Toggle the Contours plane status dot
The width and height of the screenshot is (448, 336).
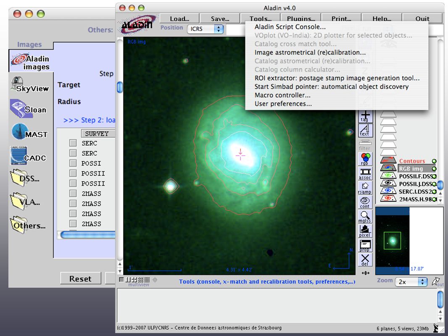[x=434, y=161]
